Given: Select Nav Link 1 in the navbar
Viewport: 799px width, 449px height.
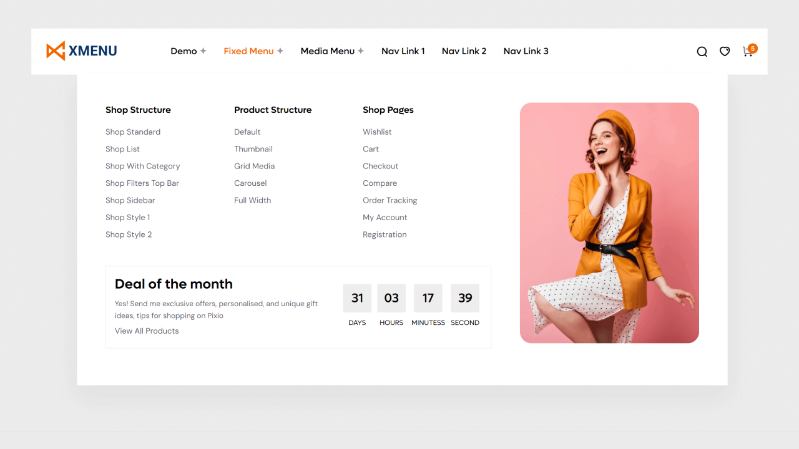Looking at the screenshot, I should [x=403, y=51].
